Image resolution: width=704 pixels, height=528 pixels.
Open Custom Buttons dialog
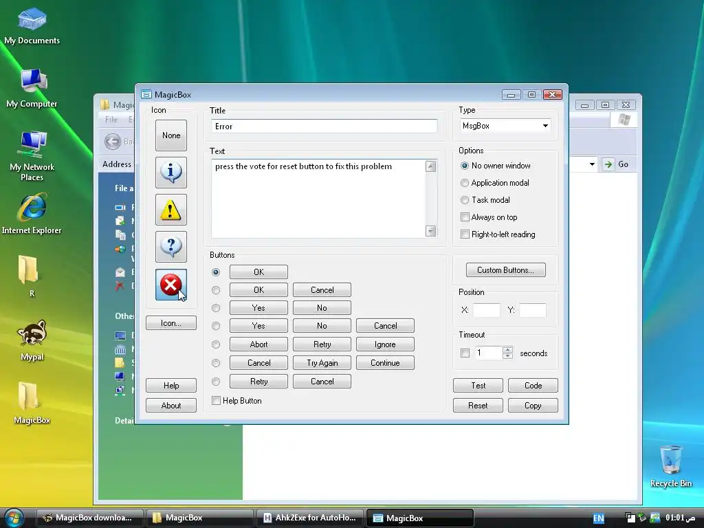[x=505, y=269]
